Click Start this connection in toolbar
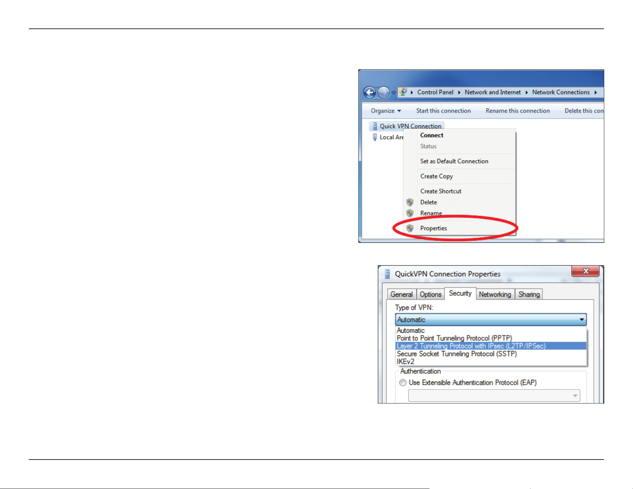Screen dimensions: 633x489 pos(444,111)
